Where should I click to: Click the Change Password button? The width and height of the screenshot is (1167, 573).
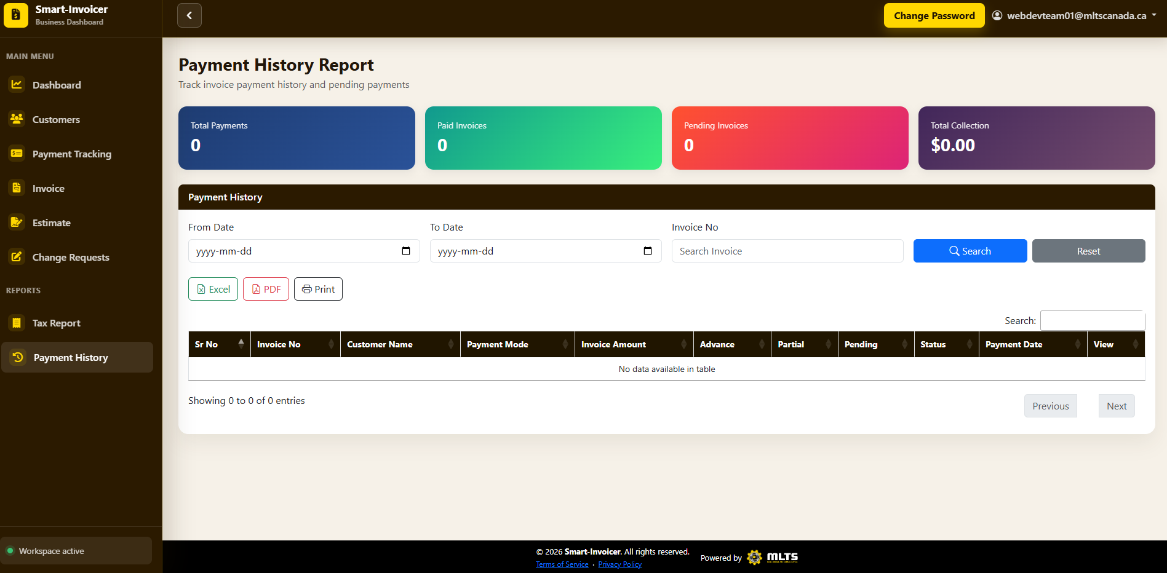(934, 15)
